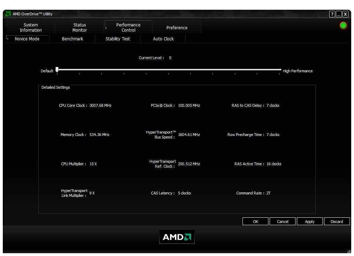
Task: Open the Auto Clock tab
Action: point(163,39)
